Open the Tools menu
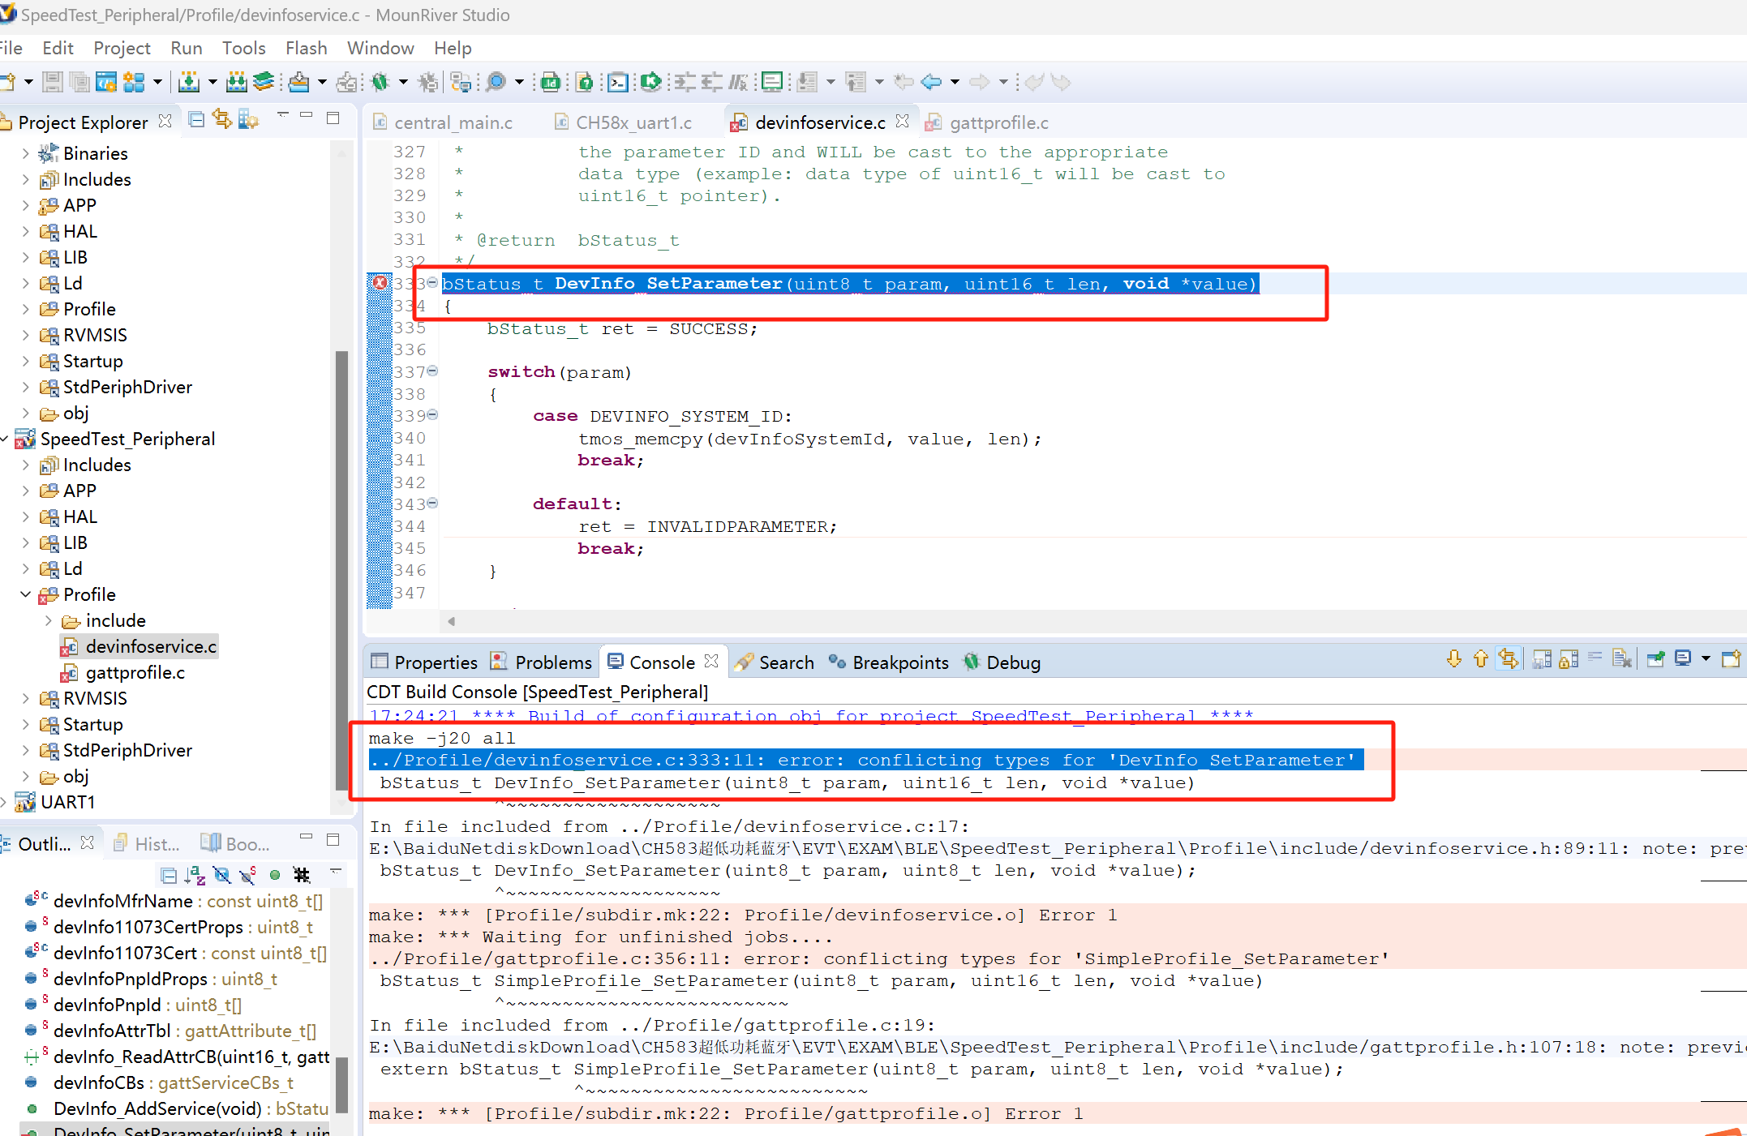This screenshot has height=1136, width=1747. 243,48
